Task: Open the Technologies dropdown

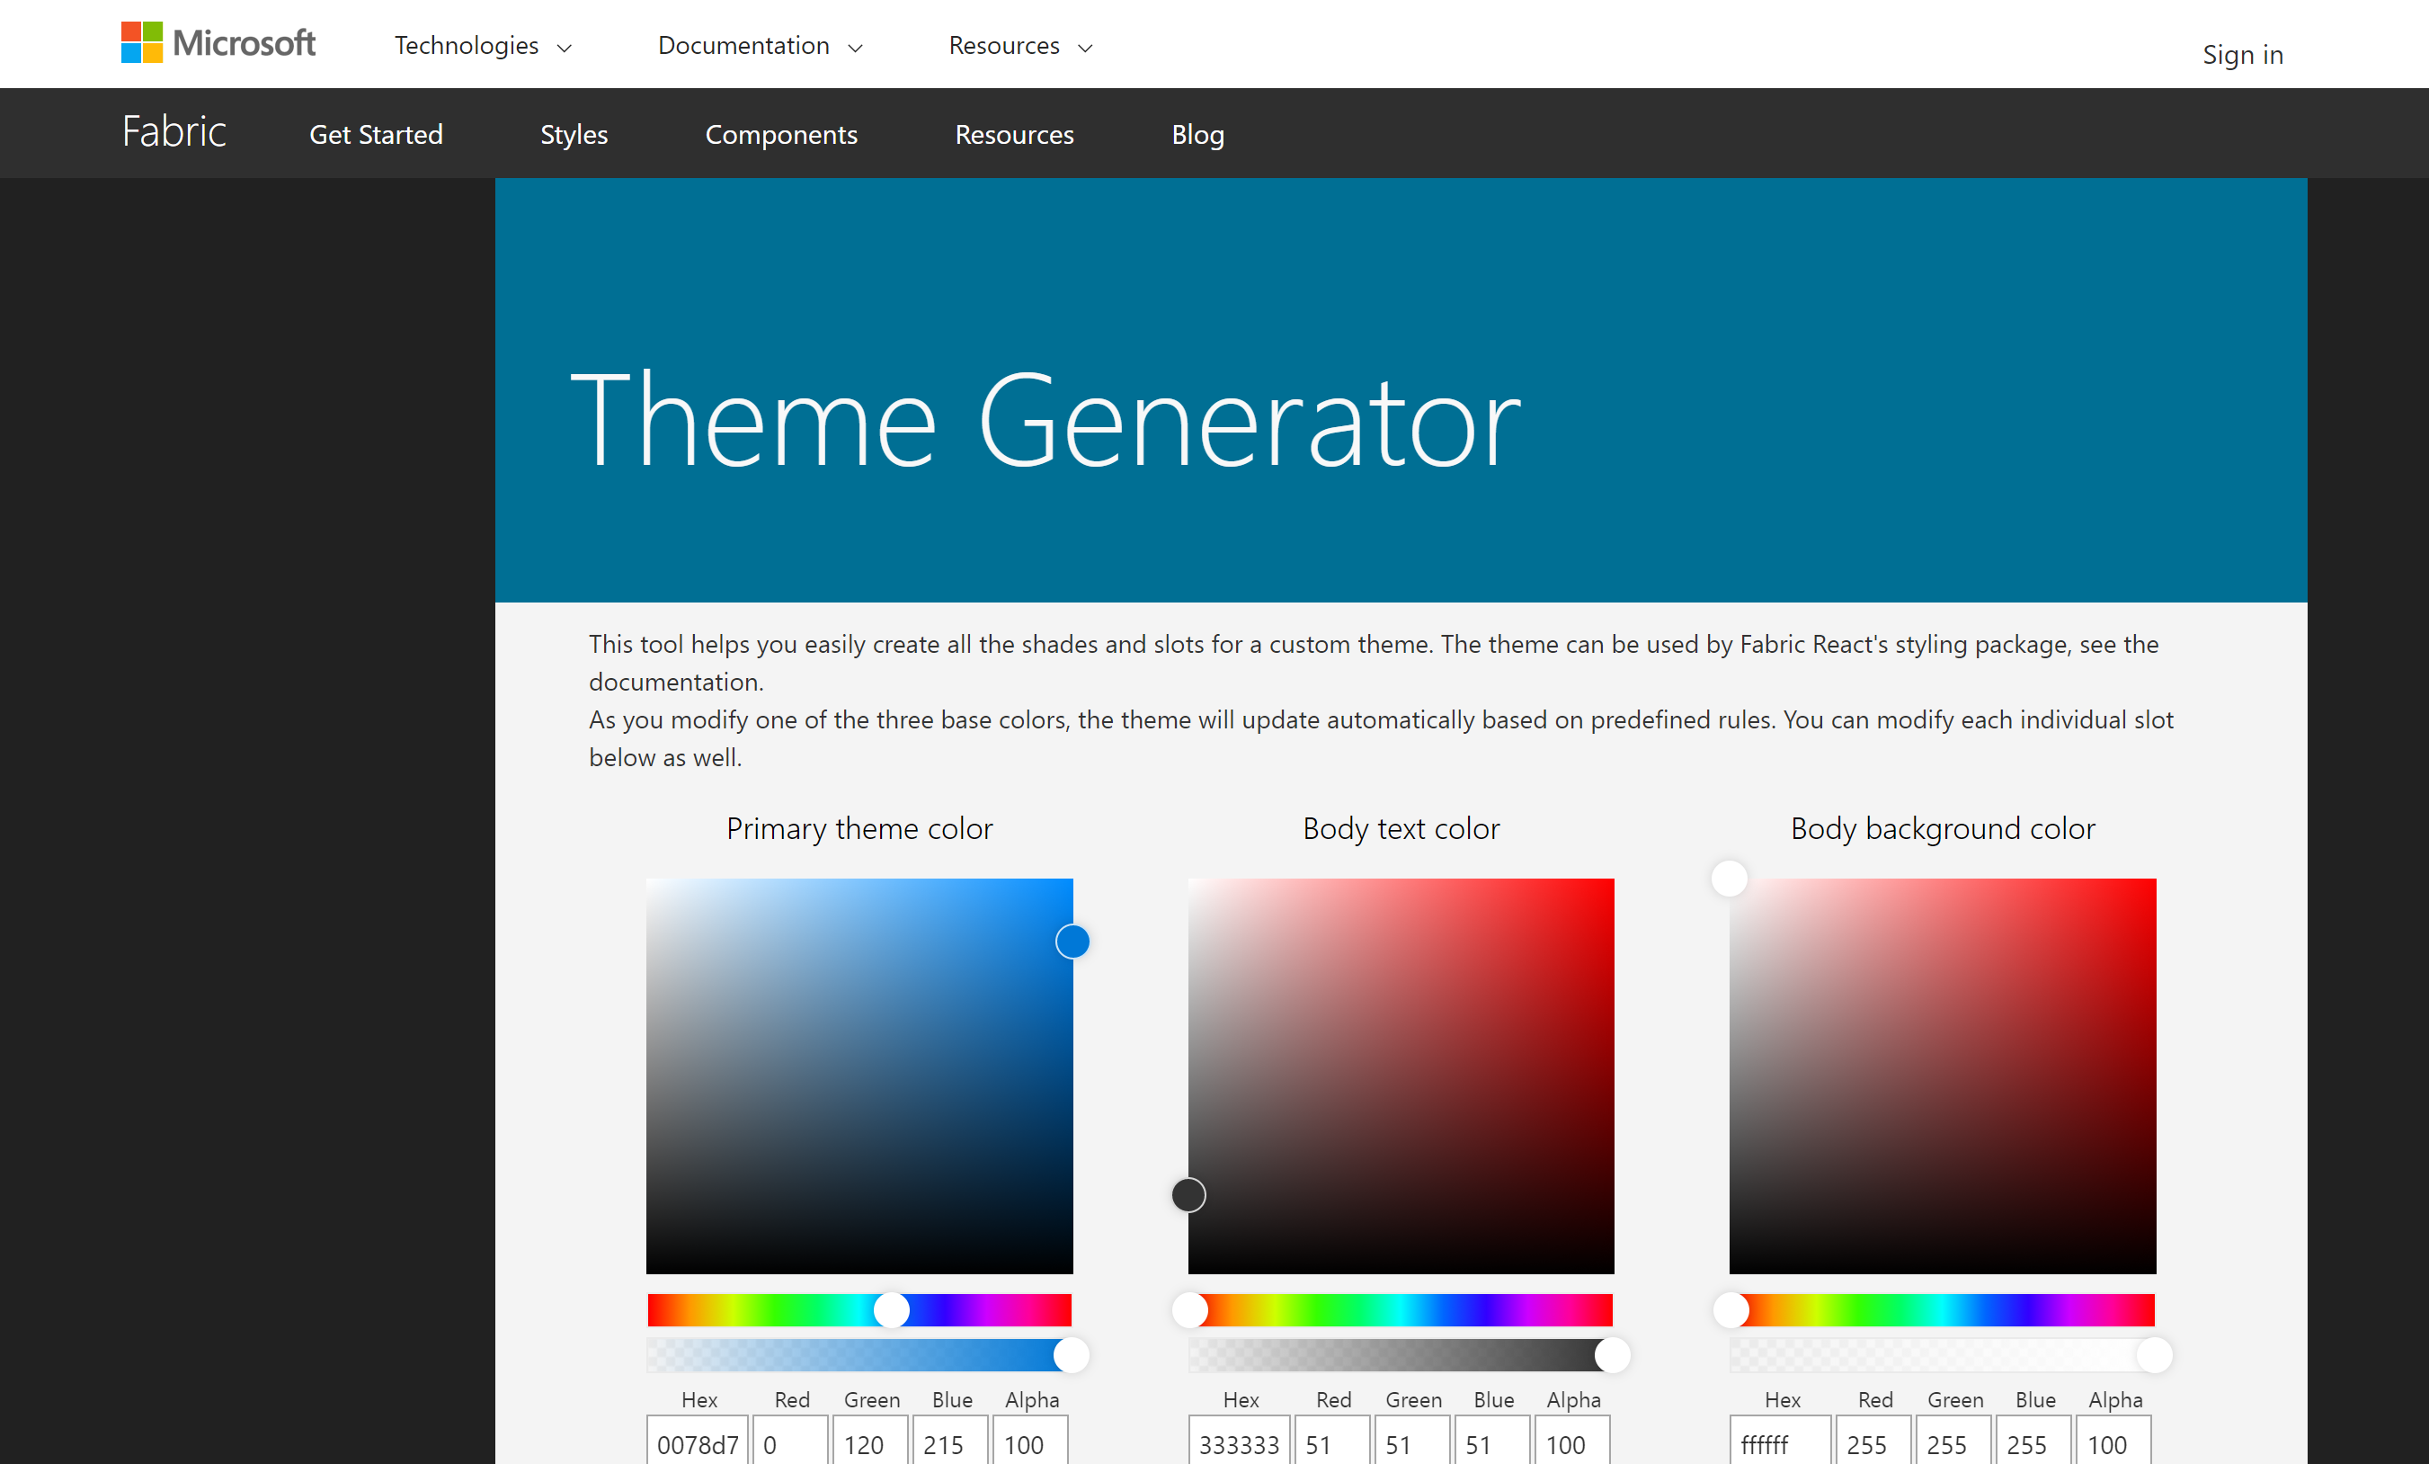Action: [x=482, y=45]
